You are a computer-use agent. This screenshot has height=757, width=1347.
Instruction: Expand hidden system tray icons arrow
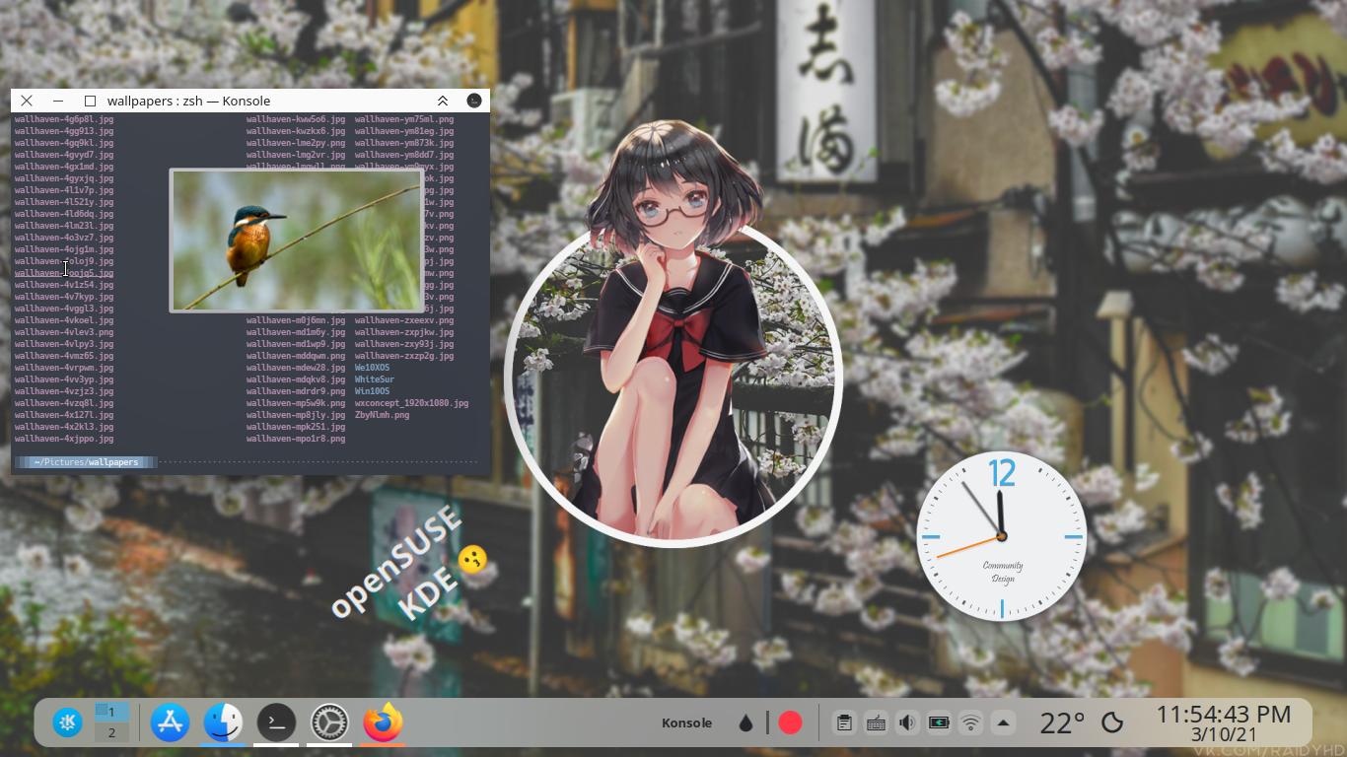pos(1003,723)
